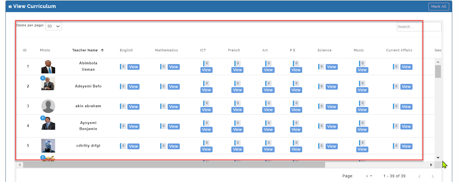View Science curriculum for Ayoyemi Benjamin
Screen dimensions: 458x182
coord(331,126)
